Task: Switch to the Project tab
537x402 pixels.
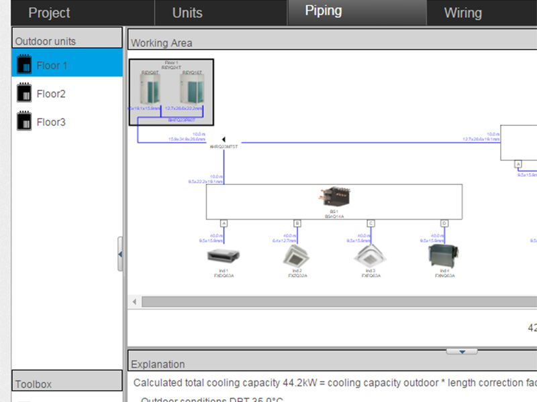Action: (x=50, y=13)
